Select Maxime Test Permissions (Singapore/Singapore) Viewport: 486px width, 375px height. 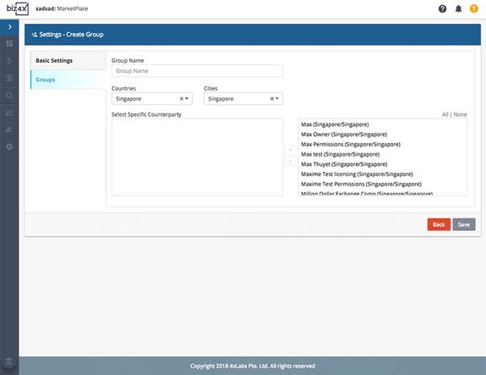click(361, 184)
